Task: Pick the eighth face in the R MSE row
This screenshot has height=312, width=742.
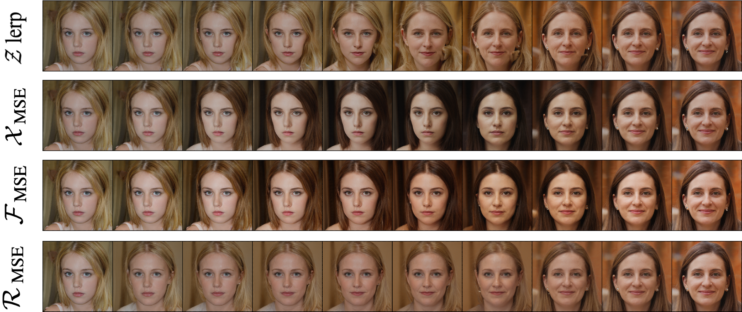Action: coord(567,276)
